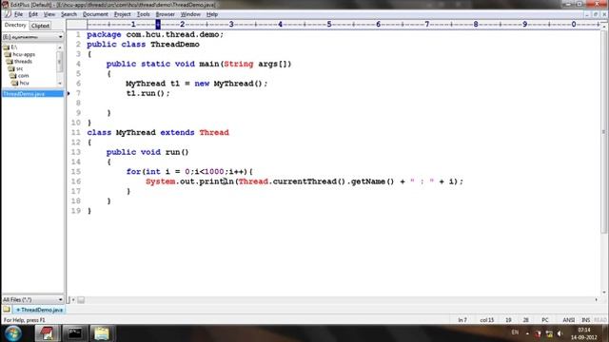Select the threads folder in tree
The image size is (609, 342).
tap(23, 61)
